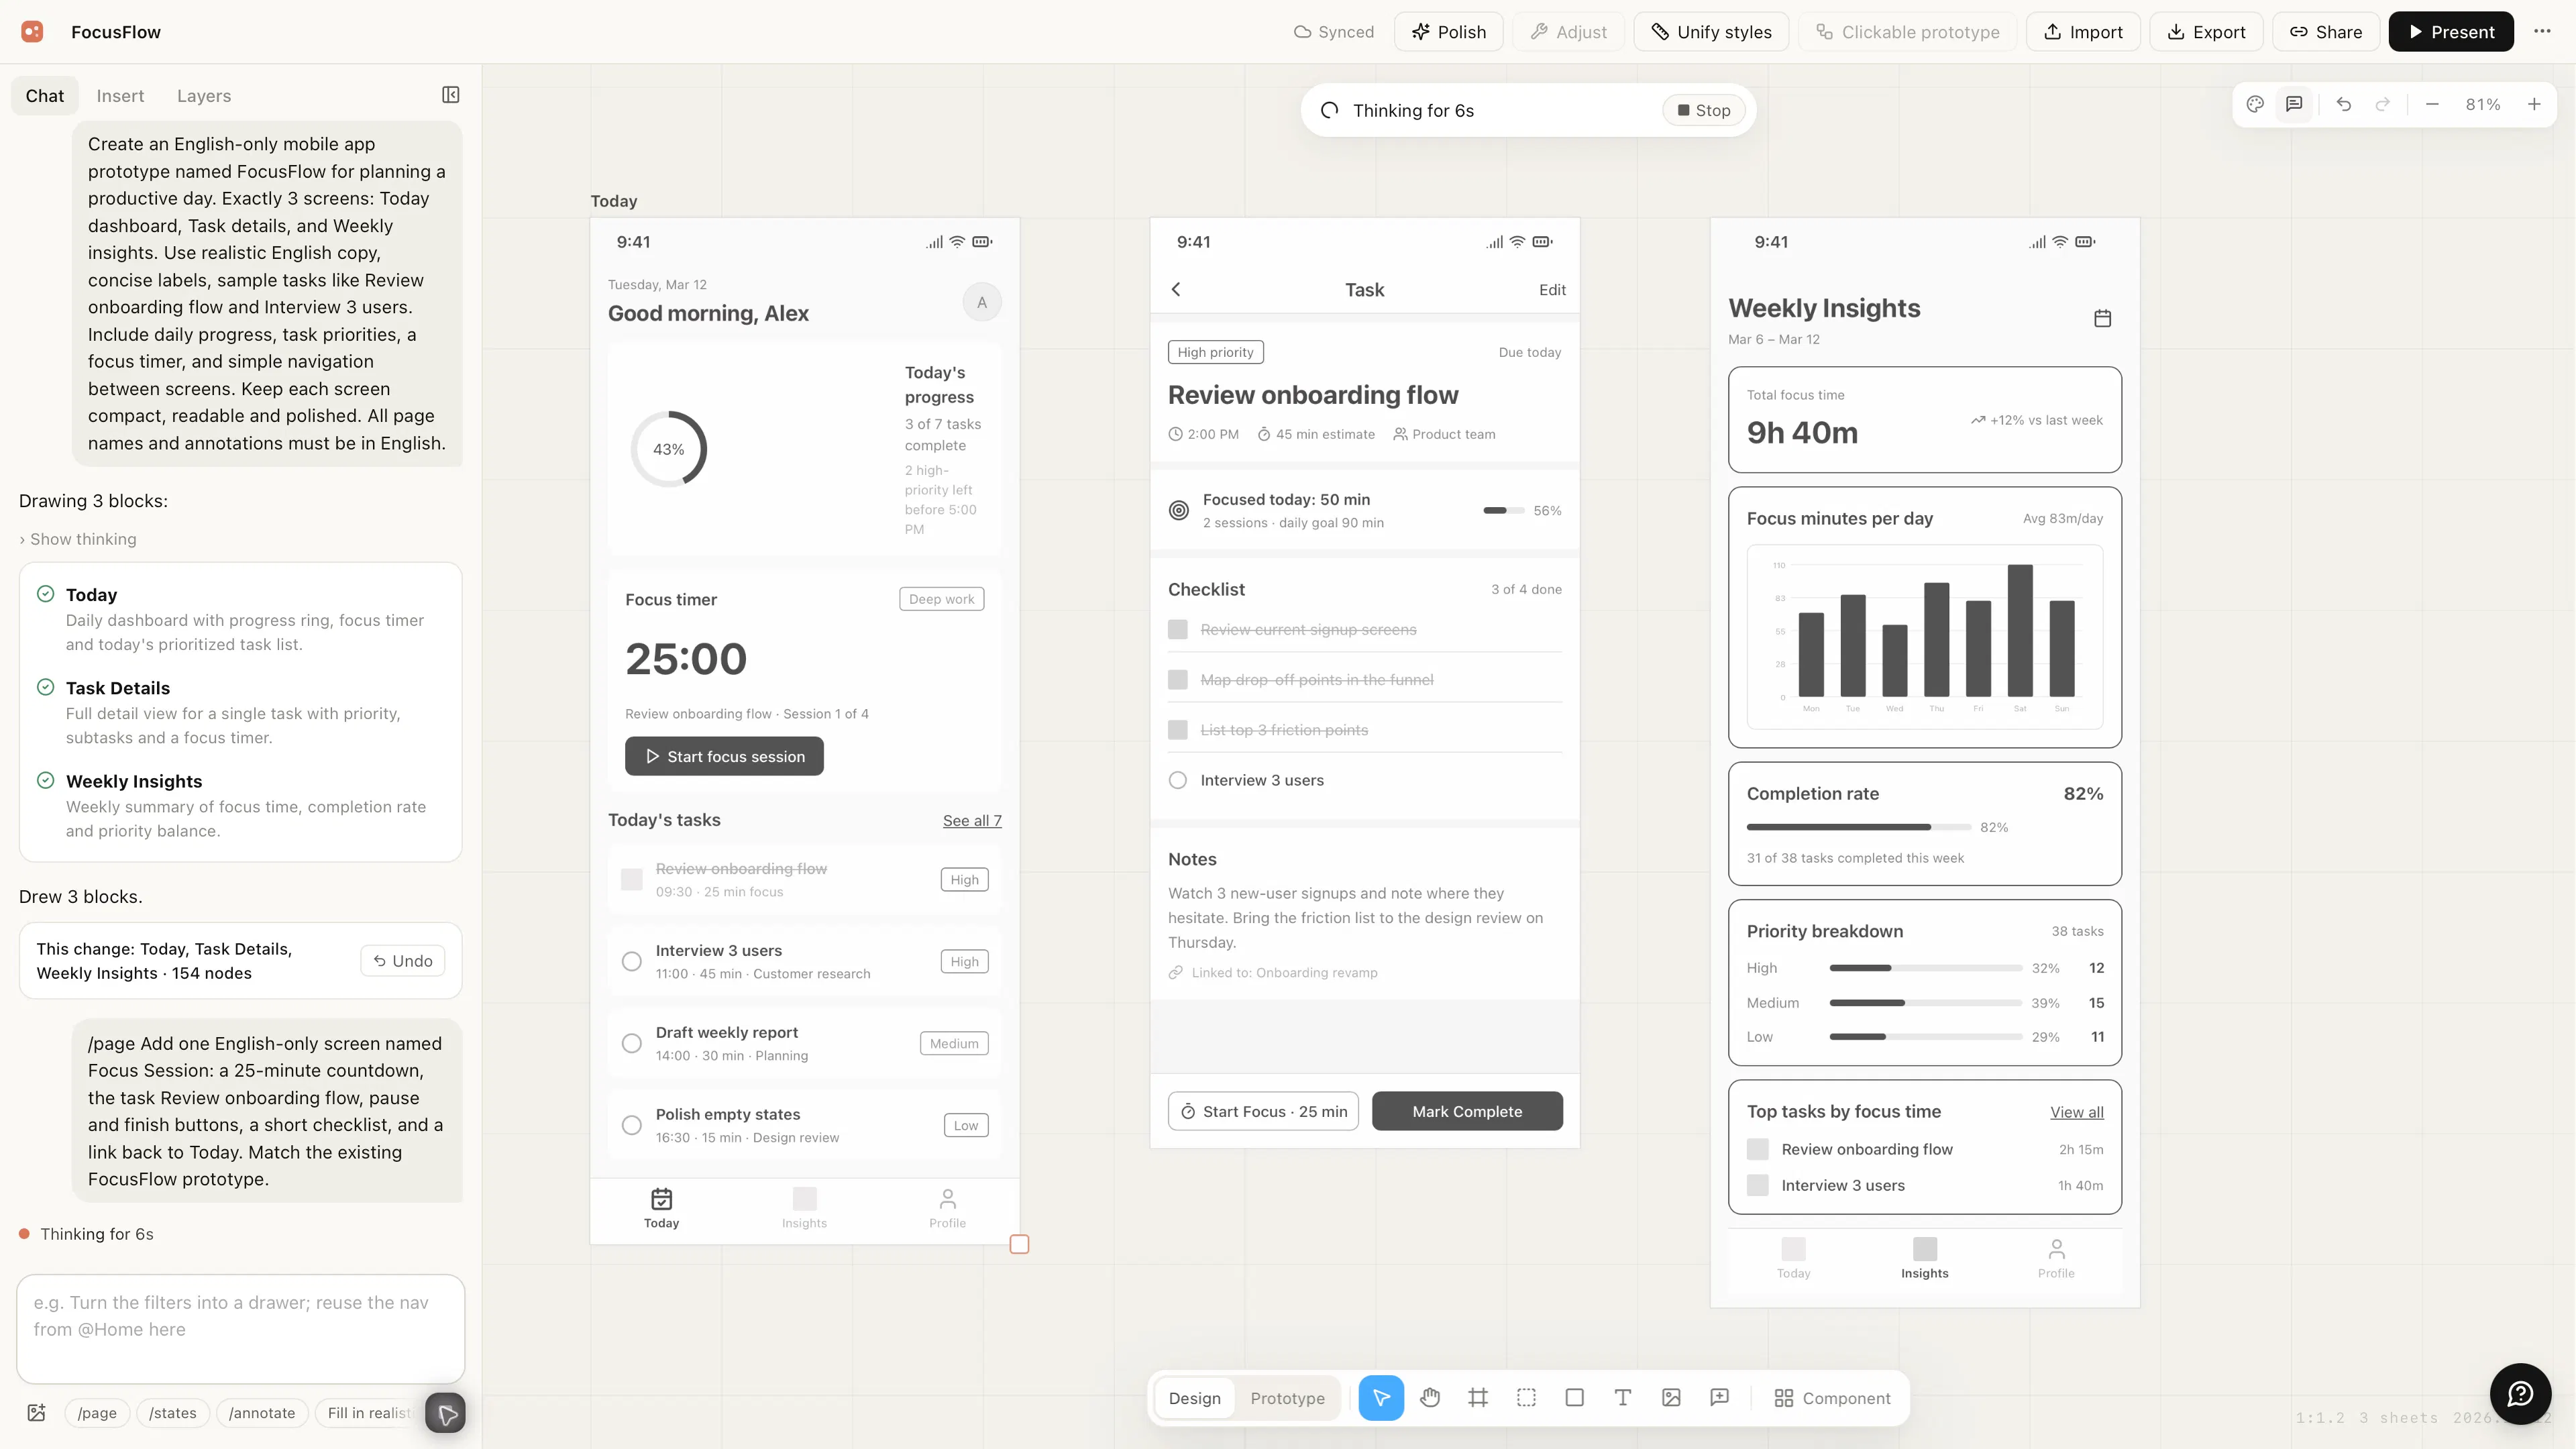This screenshot has height=1449, width=2576.
Task: Check the Interview 3 users task radio
Action: 632,961
